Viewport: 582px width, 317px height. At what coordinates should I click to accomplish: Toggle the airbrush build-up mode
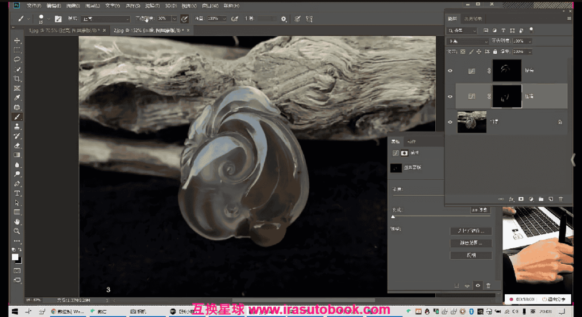(x=235, y=19)
